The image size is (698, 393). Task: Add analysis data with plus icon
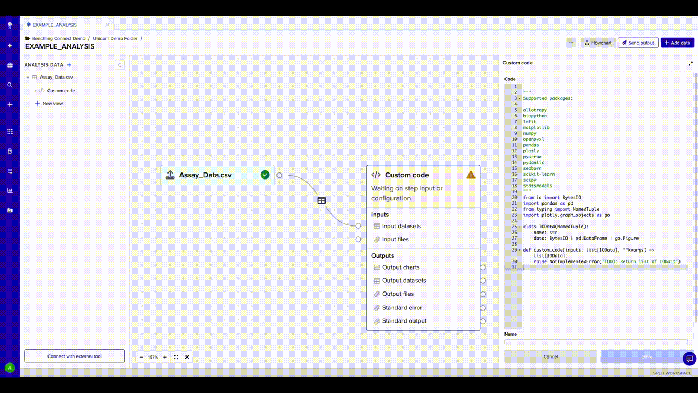coord(69,65)
